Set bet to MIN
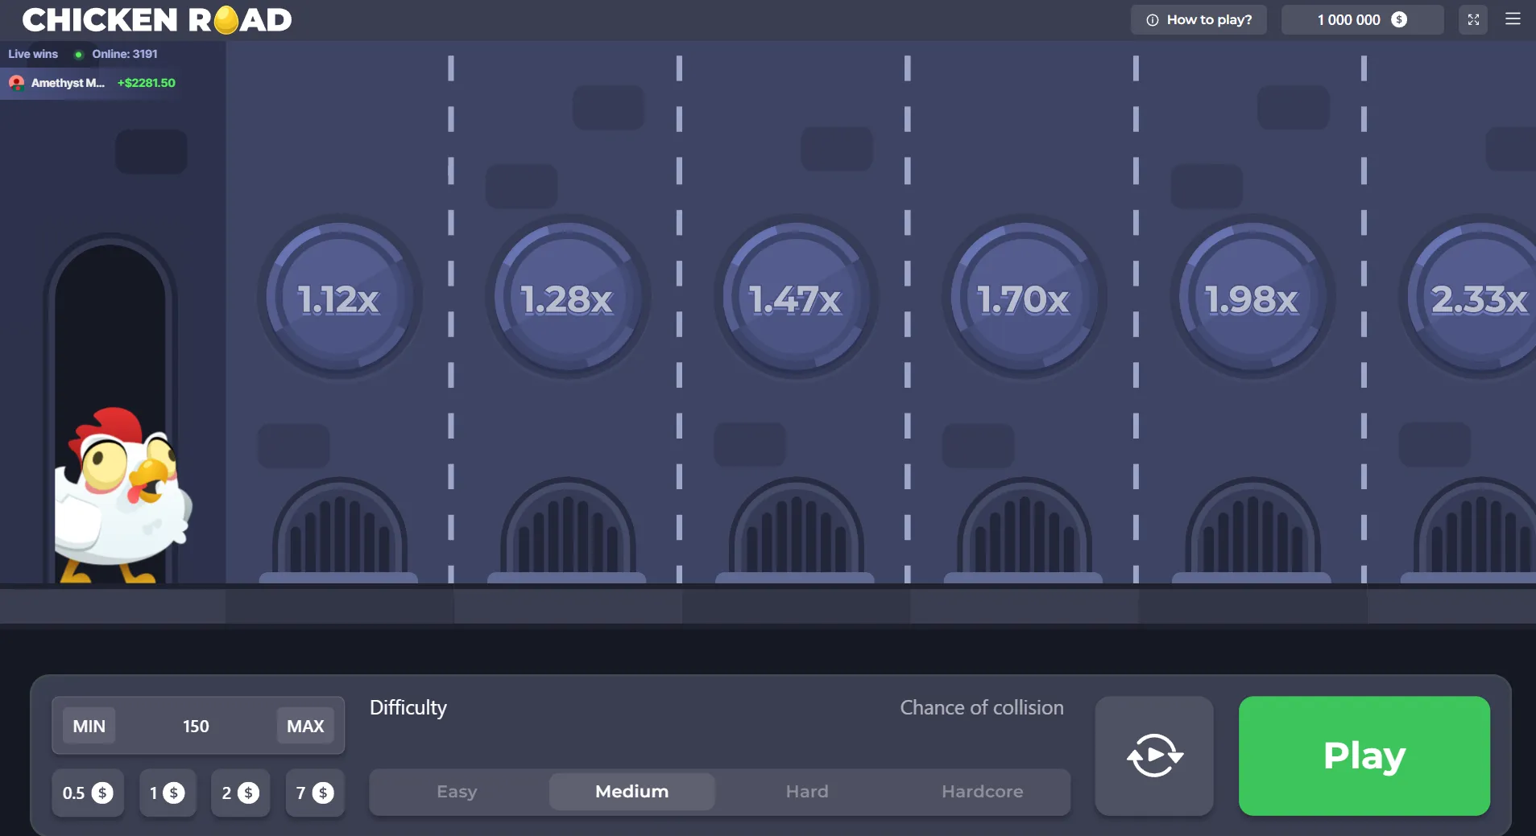This screenshot has width=1536, height=836. pyautogui.click(x=89, y=726)
